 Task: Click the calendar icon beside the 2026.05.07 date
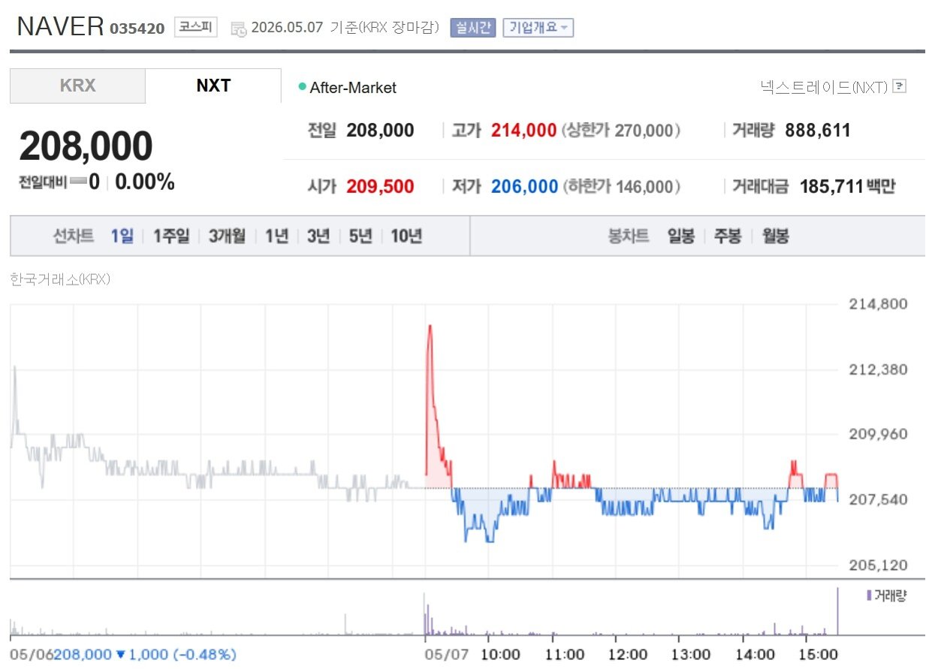point(238,29)
